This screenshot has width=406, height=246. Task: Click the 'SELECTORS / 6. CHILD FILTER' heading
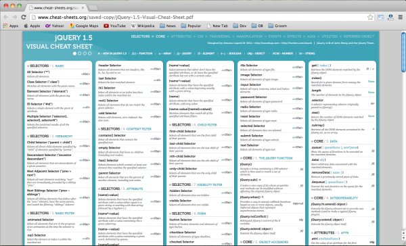193,124
